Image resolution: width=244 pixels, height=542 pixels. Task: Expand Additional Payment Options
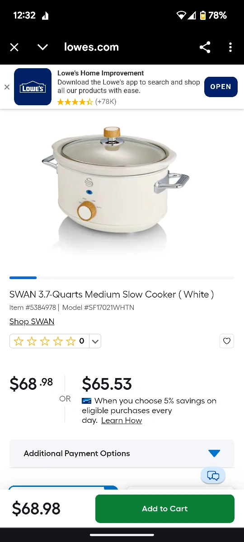point(122,453)
